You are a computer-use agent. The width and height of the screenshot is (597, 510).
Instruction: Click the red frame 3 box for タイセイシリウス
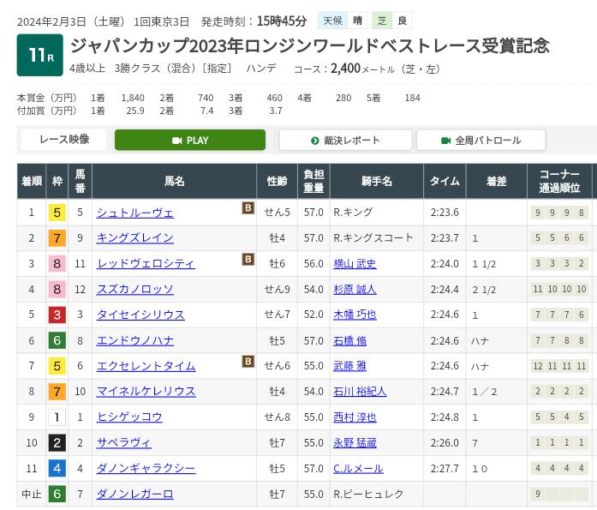pos(57,315)
